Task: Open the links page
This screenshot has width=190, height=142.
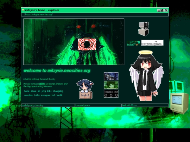Action: pos(49,91)
